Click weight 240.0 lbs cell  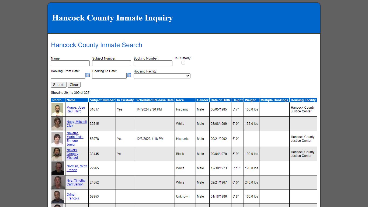point(251,182)
